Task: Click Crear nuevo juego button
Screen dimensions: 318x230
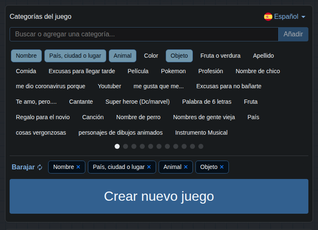Action: [159, 197]
